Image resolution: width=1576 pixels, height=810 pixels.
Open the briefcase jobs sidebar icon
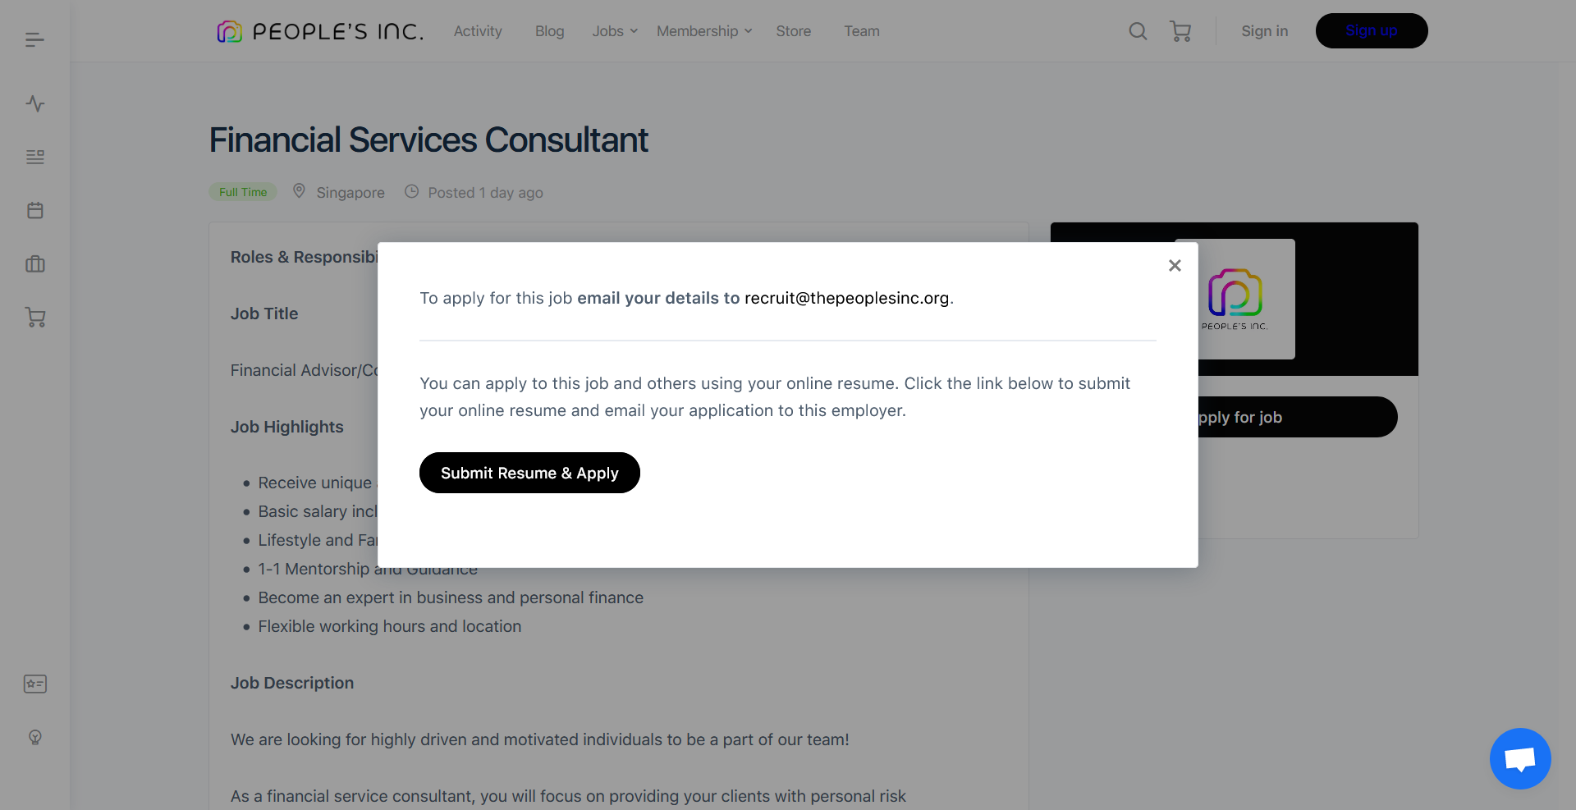tap(34, 264)
